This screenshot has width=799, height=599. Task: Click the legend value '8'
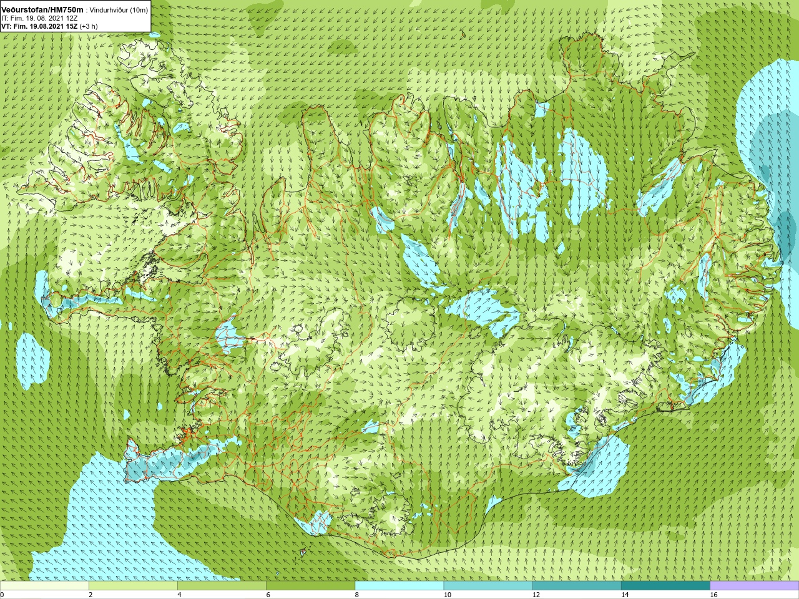click(x=357, y=595)
